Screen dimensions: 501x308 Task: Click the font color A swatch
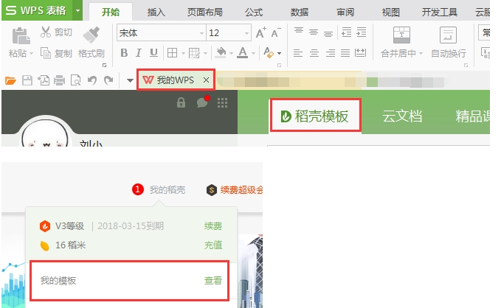point(243,53)
